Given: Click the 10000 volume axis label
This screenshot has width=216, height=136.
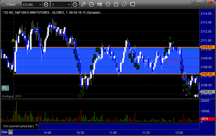Looking at the screenshot, I should pyautogui.click(x=205, y=111).
